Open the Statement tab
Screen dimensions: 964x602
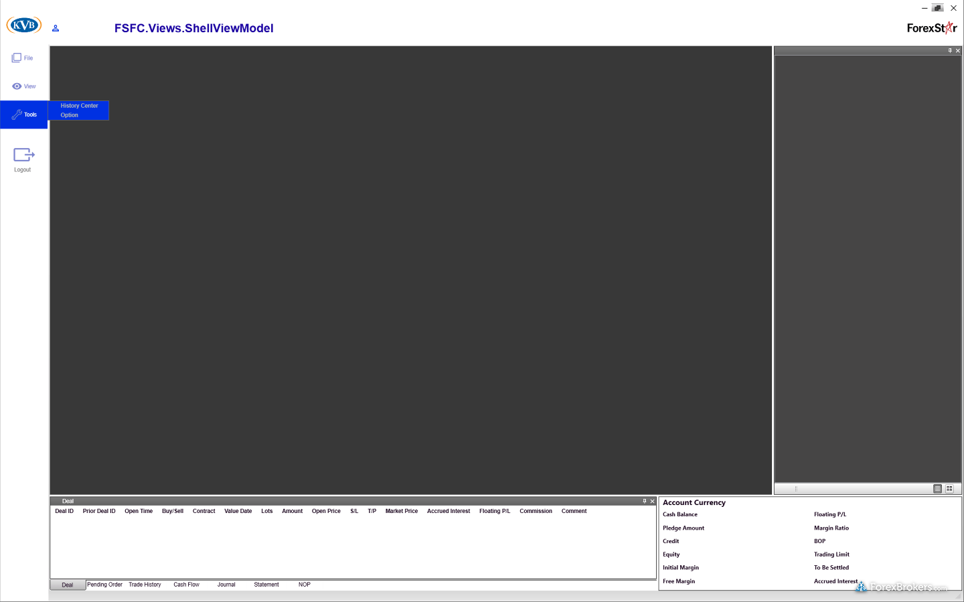[x=266, y=585]
